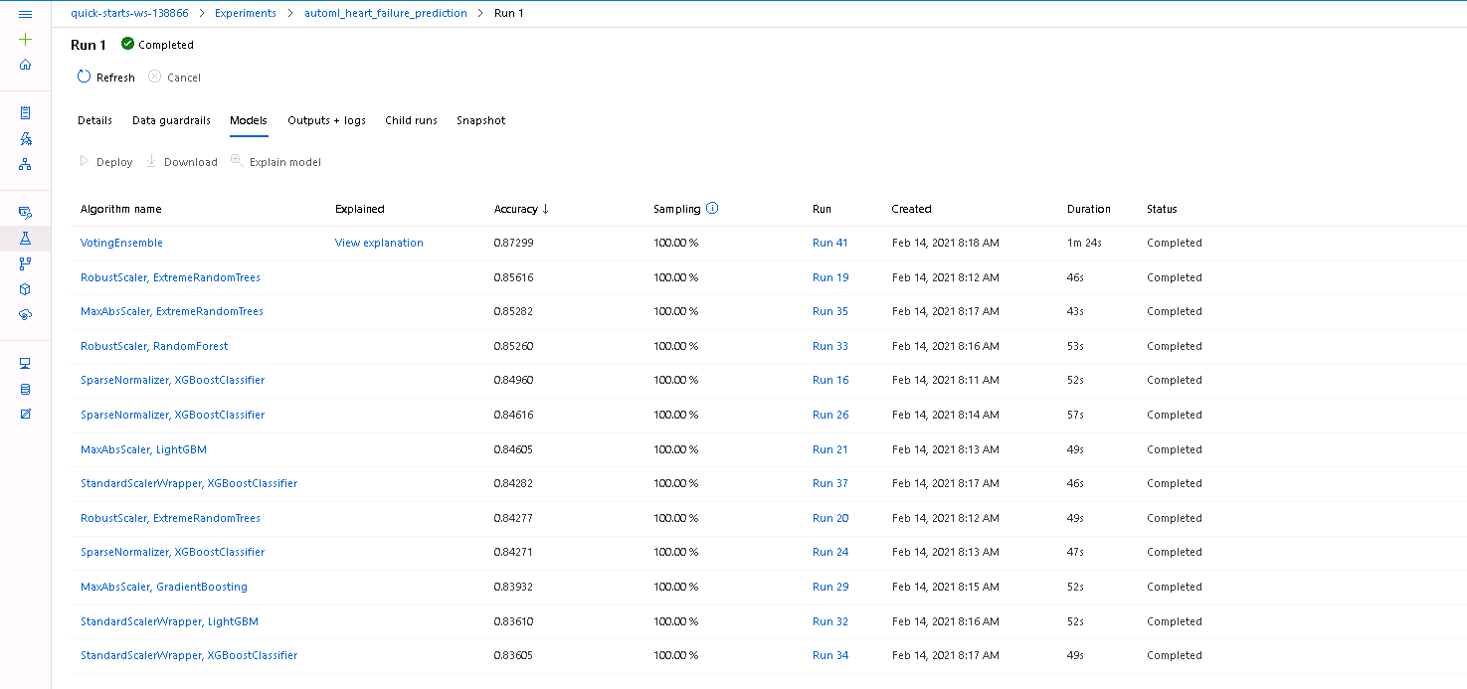The image size is (1467, 689).
Task: Toggle Accuracy column sort order
Action: pyautogui.click(x=520, y=209)
